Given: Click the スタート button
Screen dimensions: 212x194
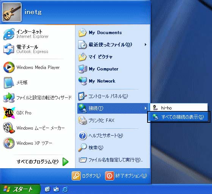Looking at the screenshot, I should (x=20, y=189).
